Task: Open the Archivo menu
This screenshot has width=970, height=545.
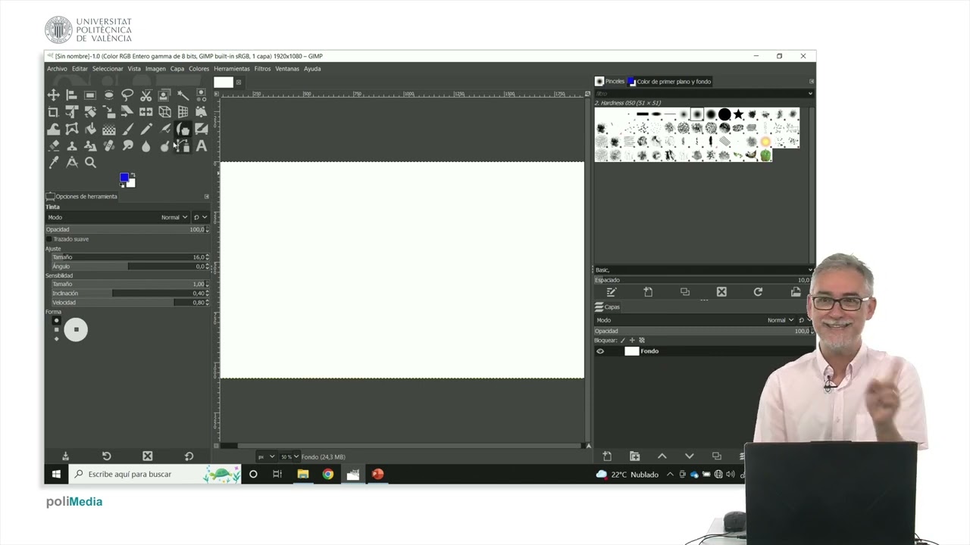Action: (x=57, y=68)
